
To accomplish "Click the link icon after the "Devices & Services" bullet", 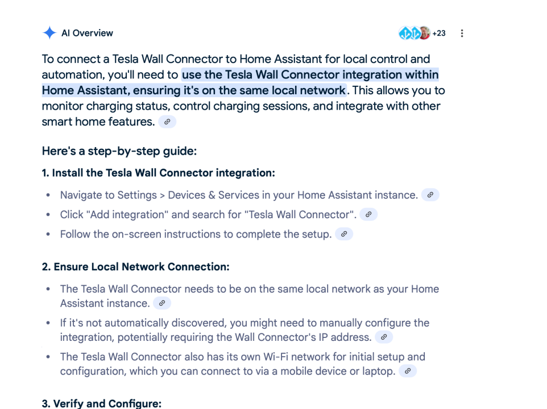I will 430,195.
